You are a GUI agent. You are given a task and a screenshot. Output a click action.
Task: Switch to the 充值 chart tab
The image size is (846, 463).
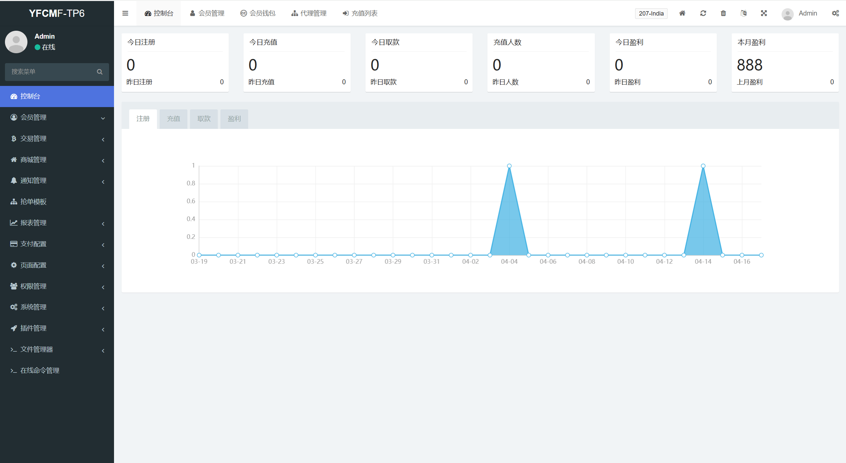pos(173,119)
